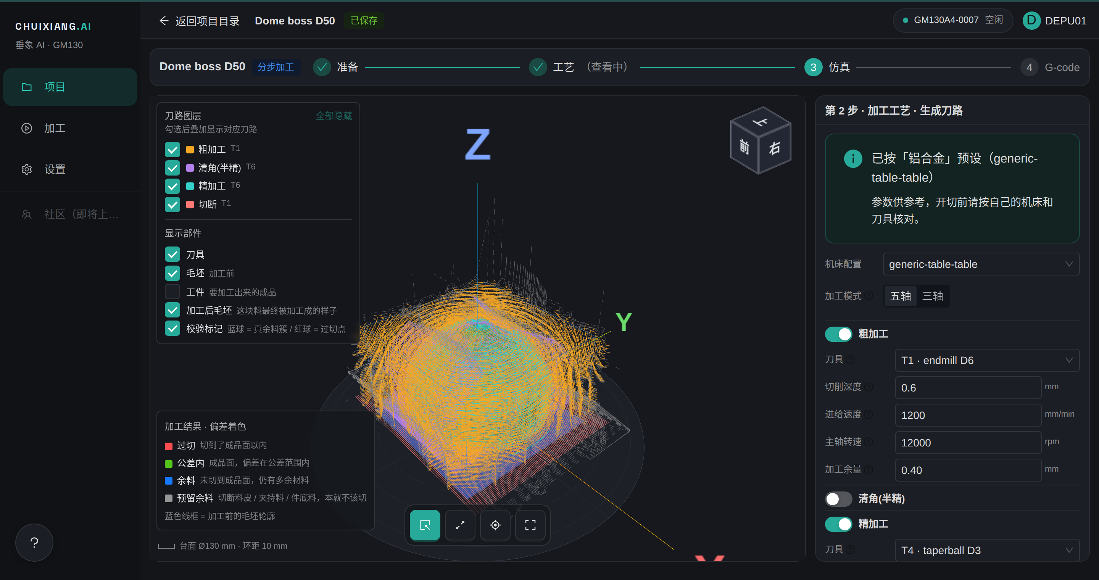Image resolution: width=1099 pixels, height=580 pixels.
Task: Click 全部隐藏 to hide all toolpaths
Action: click(334, 116)
